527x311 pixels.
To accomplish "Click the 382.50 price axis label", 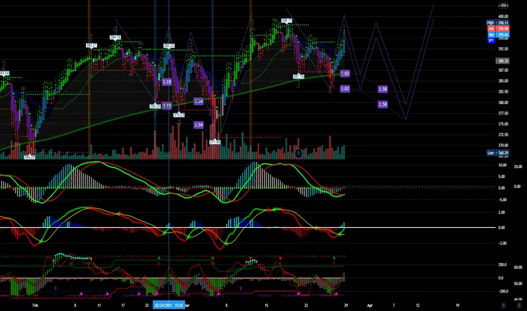I will [503, 92].
